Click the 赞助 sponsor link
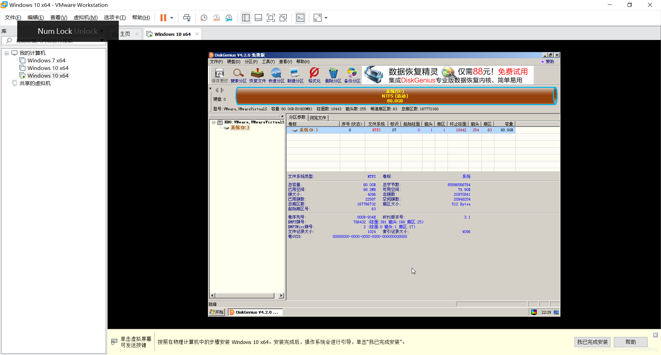Screen dimensions: 661x355 [x=550, y=62]
